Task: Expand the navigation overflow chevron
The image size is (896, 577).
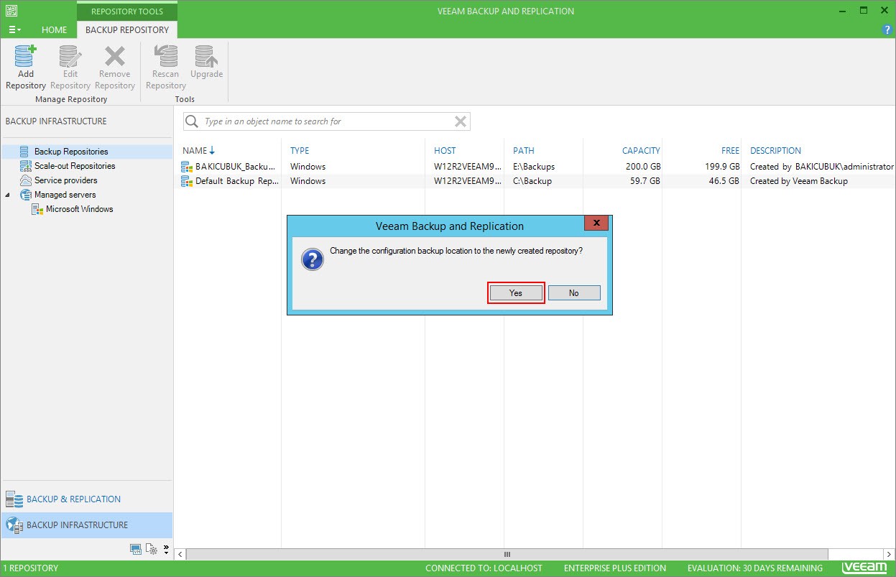Action: [167, 550]
